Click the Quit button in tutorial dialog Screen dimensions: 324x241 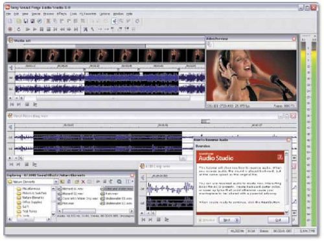278,220
